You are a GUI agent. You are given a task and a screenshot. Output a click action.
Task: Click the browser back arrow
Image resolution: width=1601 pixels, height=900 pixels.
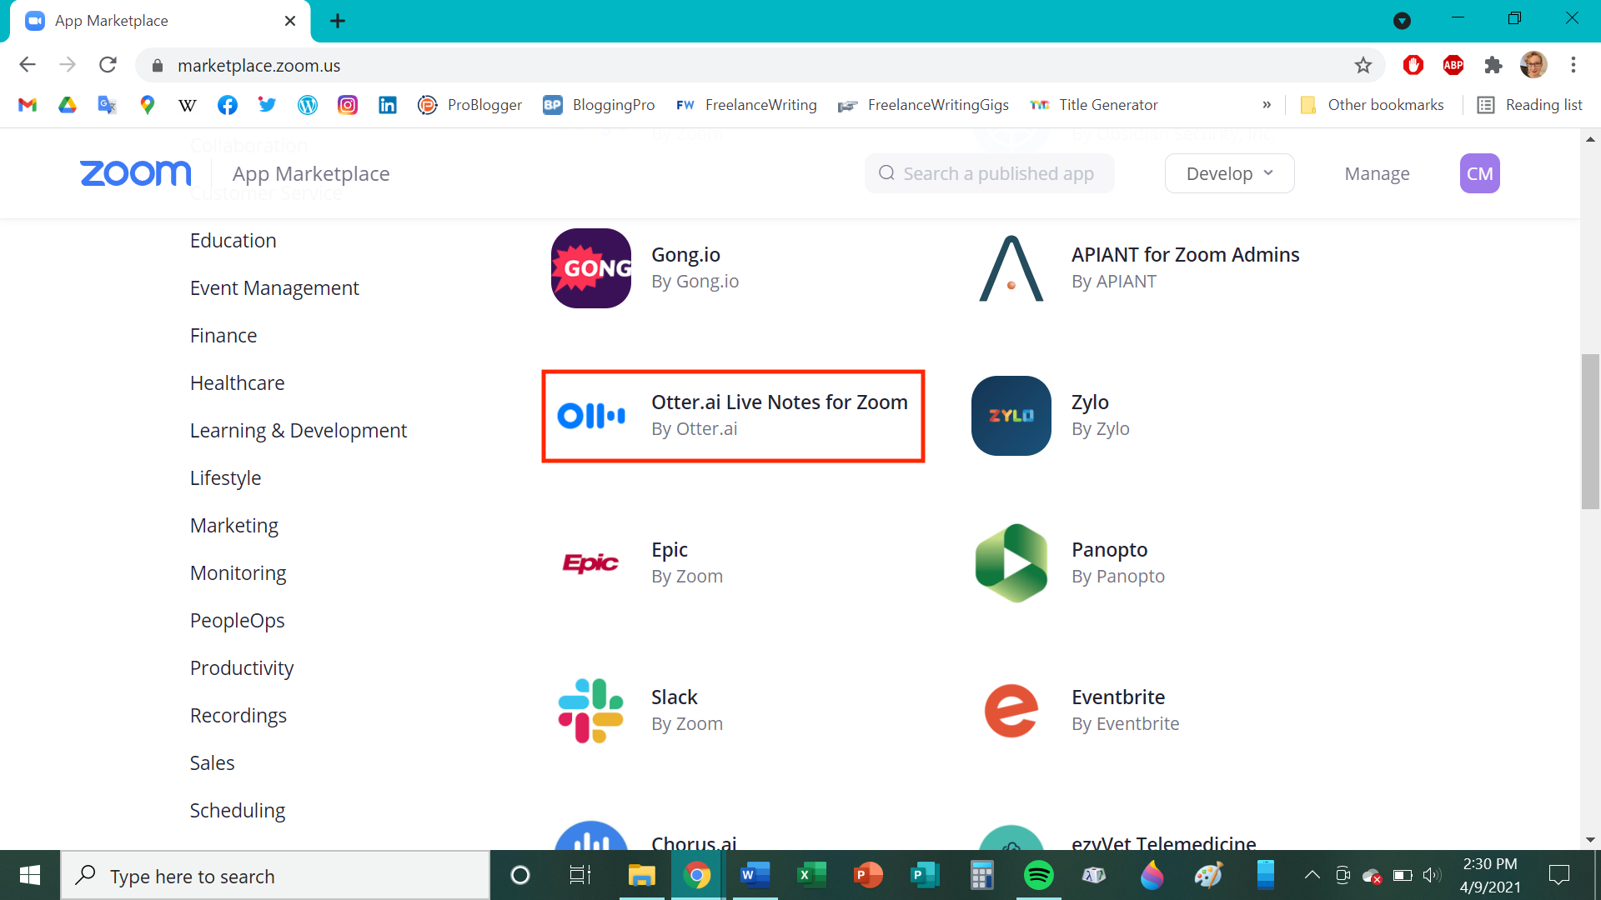[x=28, y=65]
